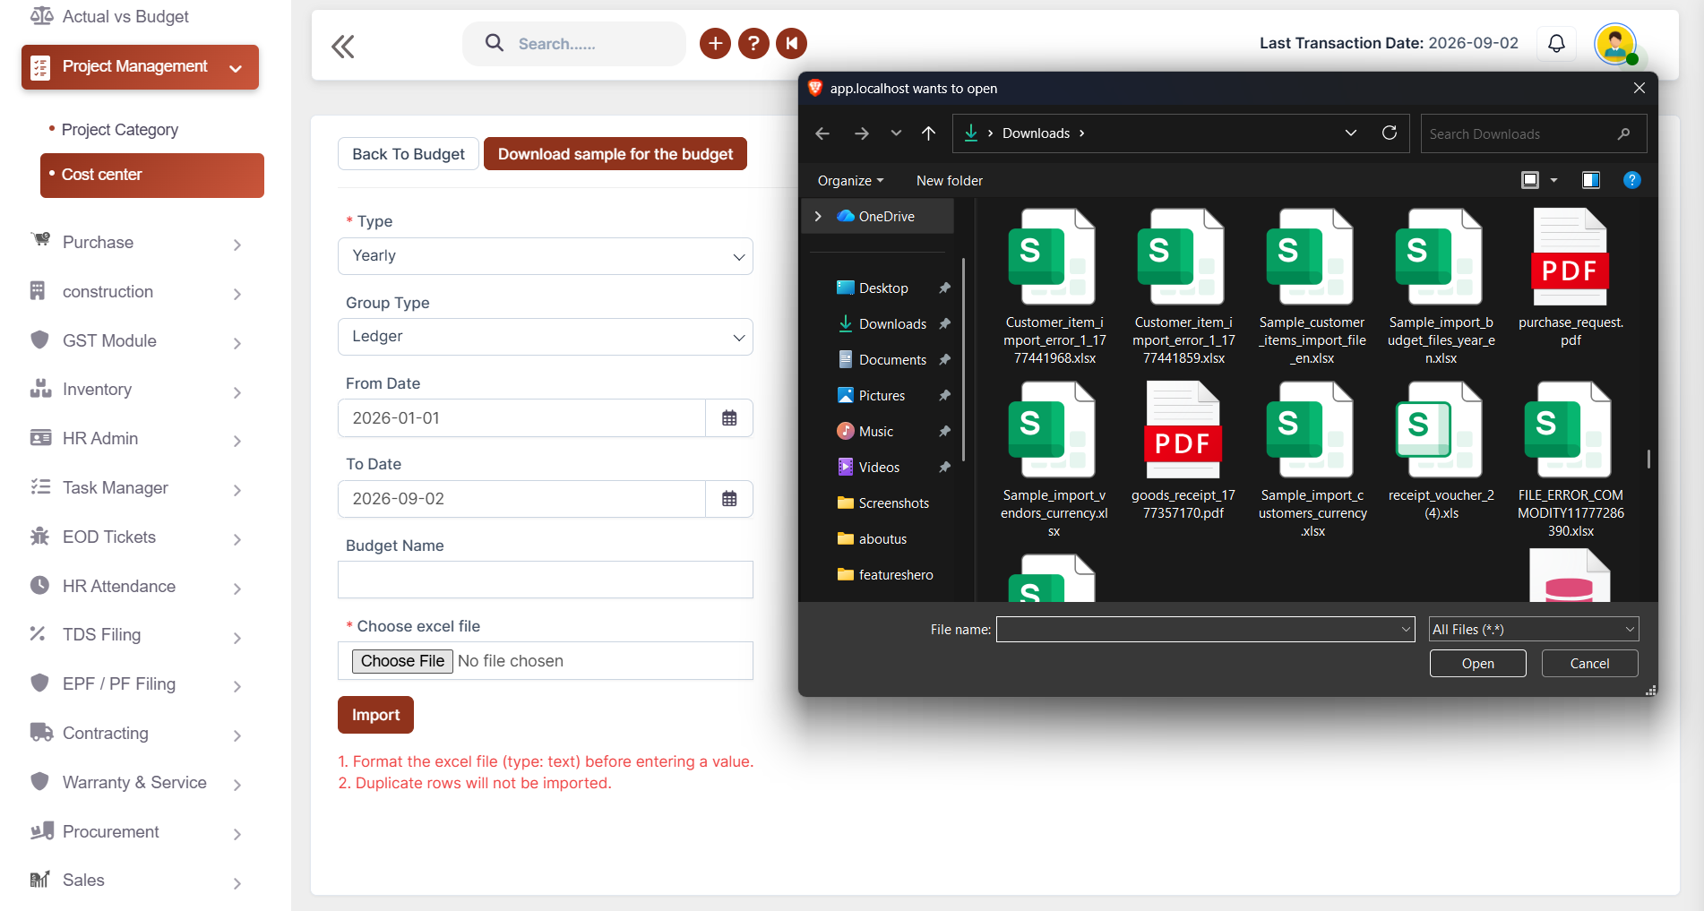
Task: Go back in the file dialog
Action: click(822, 133)
